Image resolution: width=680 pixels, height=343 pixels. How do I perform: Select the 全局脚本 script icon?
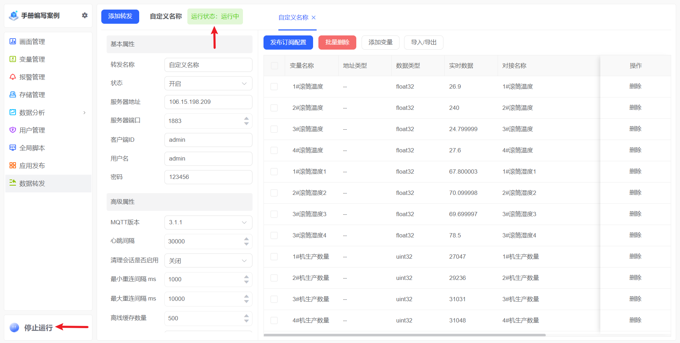tap(12, 148)
